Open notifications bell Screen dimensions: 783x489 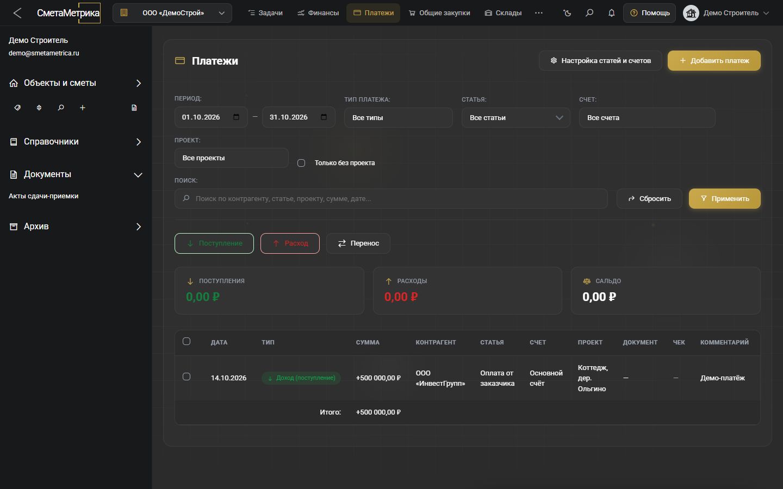point(612,13)
